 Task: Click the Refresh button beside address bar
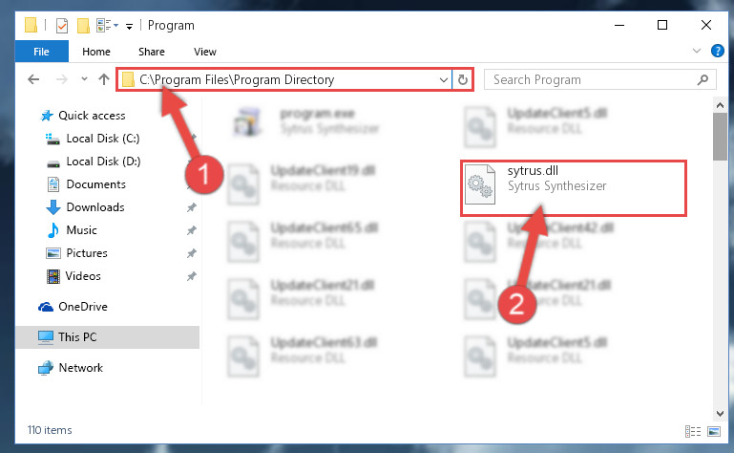[463, 79]
